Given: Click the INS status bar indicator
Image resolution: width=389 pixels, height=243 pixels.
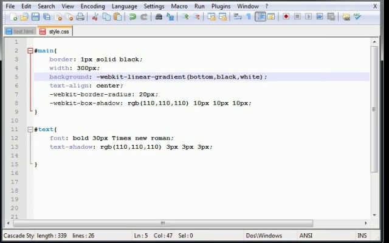Looking at the screenshot, I should pyautogui.click(x=362, y=236).
